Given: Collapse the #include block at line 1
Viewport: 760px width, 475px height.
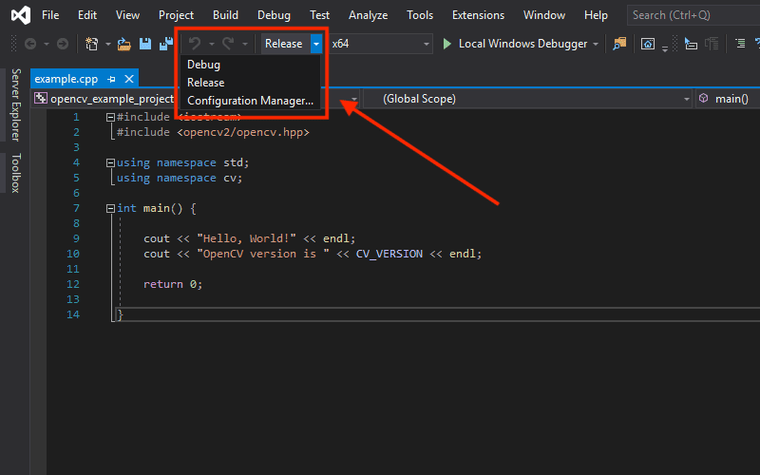Looking at the screenshot, I should [x=110, y=117].
